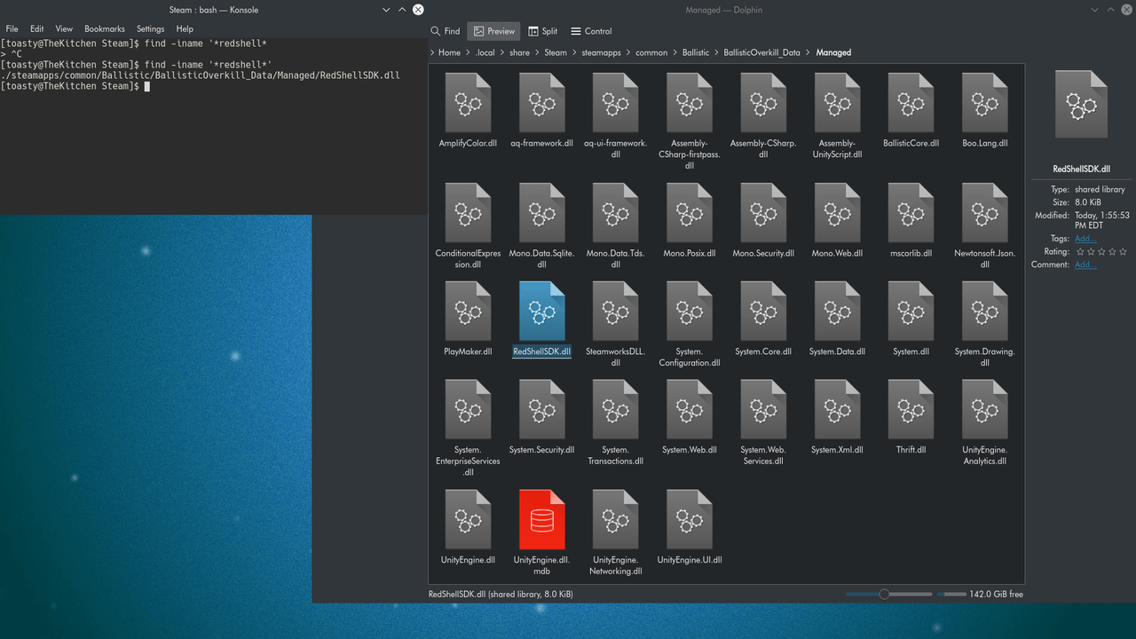The height and width of the screenshot is (639, 1136).
Task: Click Add link next to Tags
Action: tap(1085, 238)
